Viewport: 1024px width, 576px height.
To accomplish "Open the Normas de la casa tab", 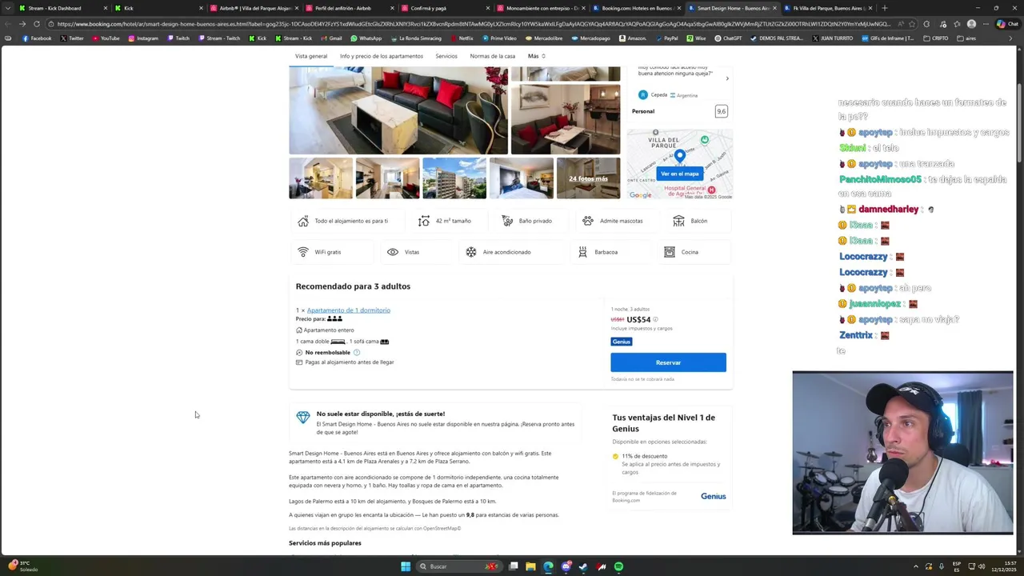I will (x=492, y=56).
